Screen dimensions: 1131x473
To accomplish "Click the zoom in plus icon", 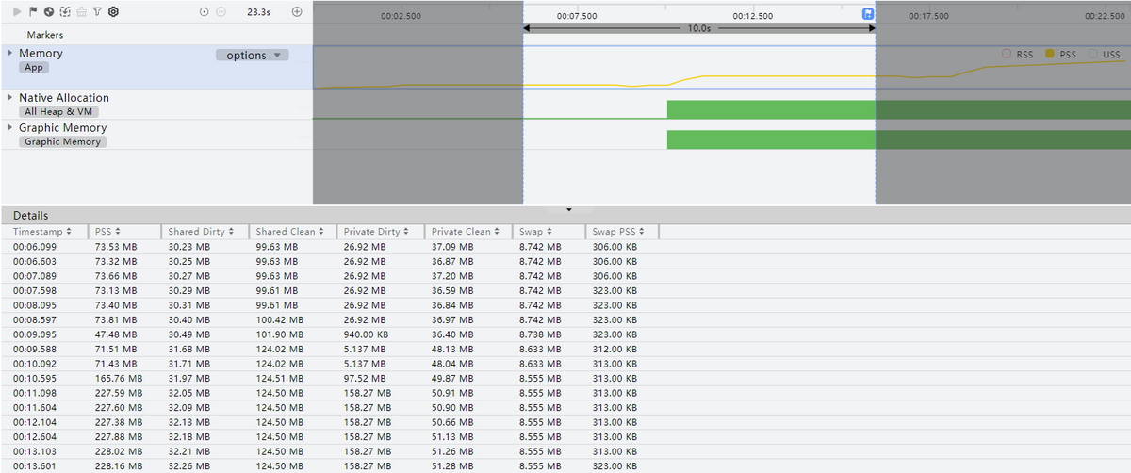I will [297, 12].
